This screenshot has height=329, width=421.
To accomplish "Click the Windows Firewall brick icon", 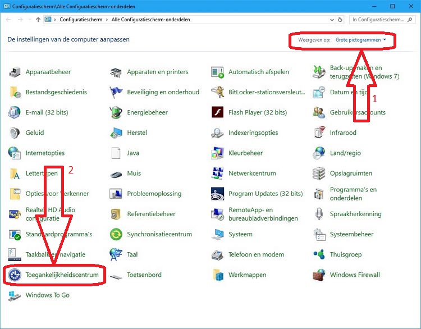I will pos(319,275).
